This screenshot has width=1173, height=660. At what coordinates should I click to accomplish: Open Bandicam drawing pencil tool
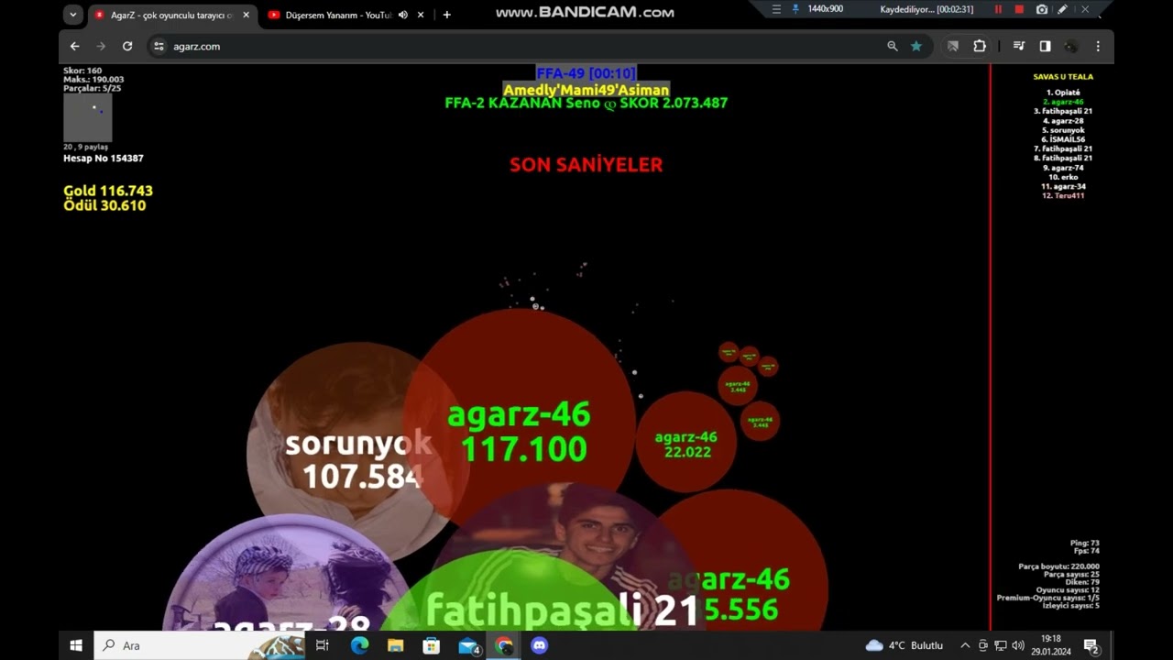[x=1062, y=9]
